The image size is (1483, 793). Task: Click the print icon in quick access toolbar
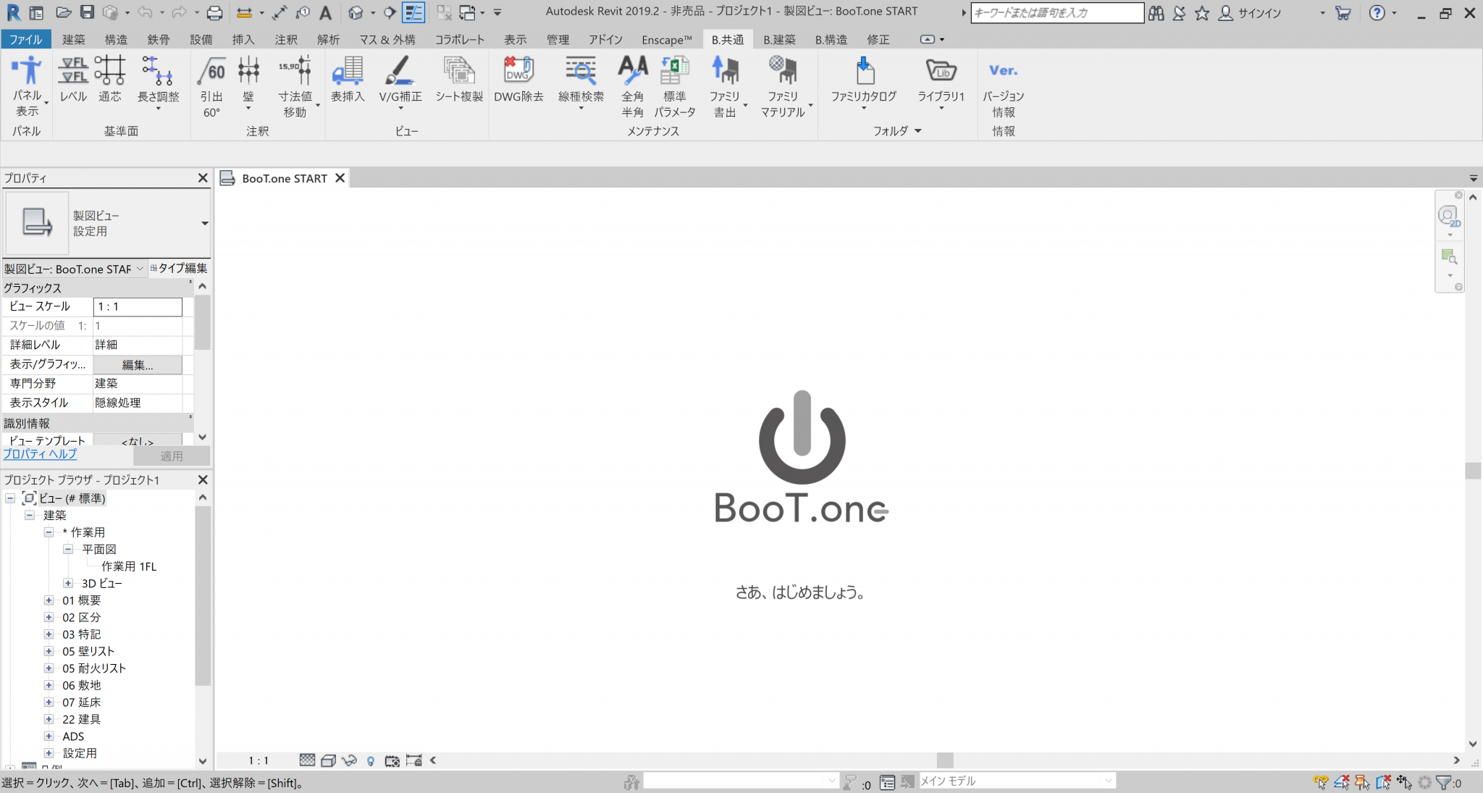pos(214,12)
